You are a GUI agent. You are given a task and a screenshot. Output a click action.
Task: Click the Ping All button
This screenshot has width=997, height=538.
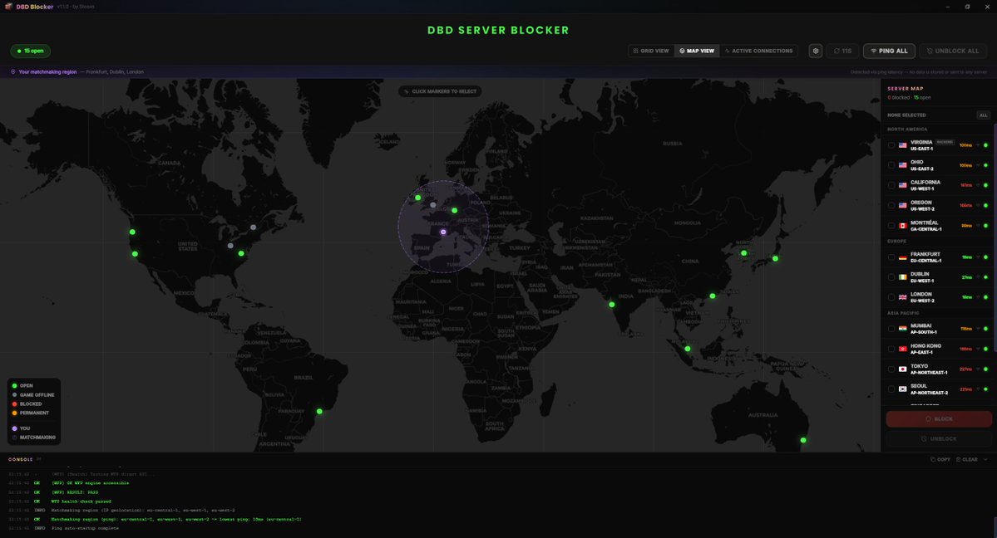(x=889, y=51)
